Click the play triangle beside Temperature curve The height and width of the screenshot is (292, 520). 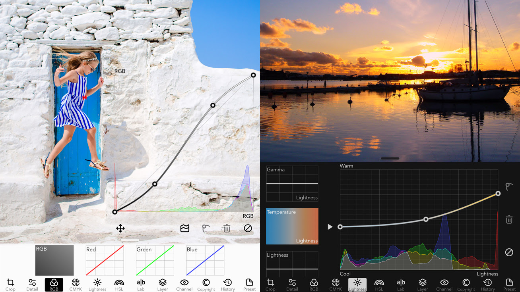click(x=330, y=227)
